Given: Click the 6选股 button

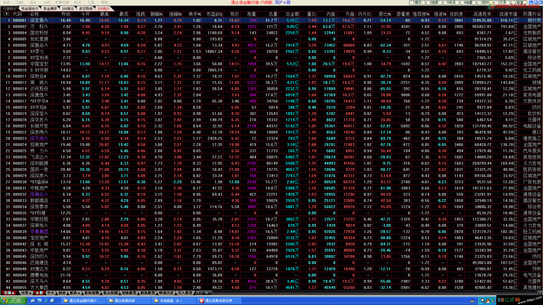Looking at the screenshot, I should click(434, 2).
